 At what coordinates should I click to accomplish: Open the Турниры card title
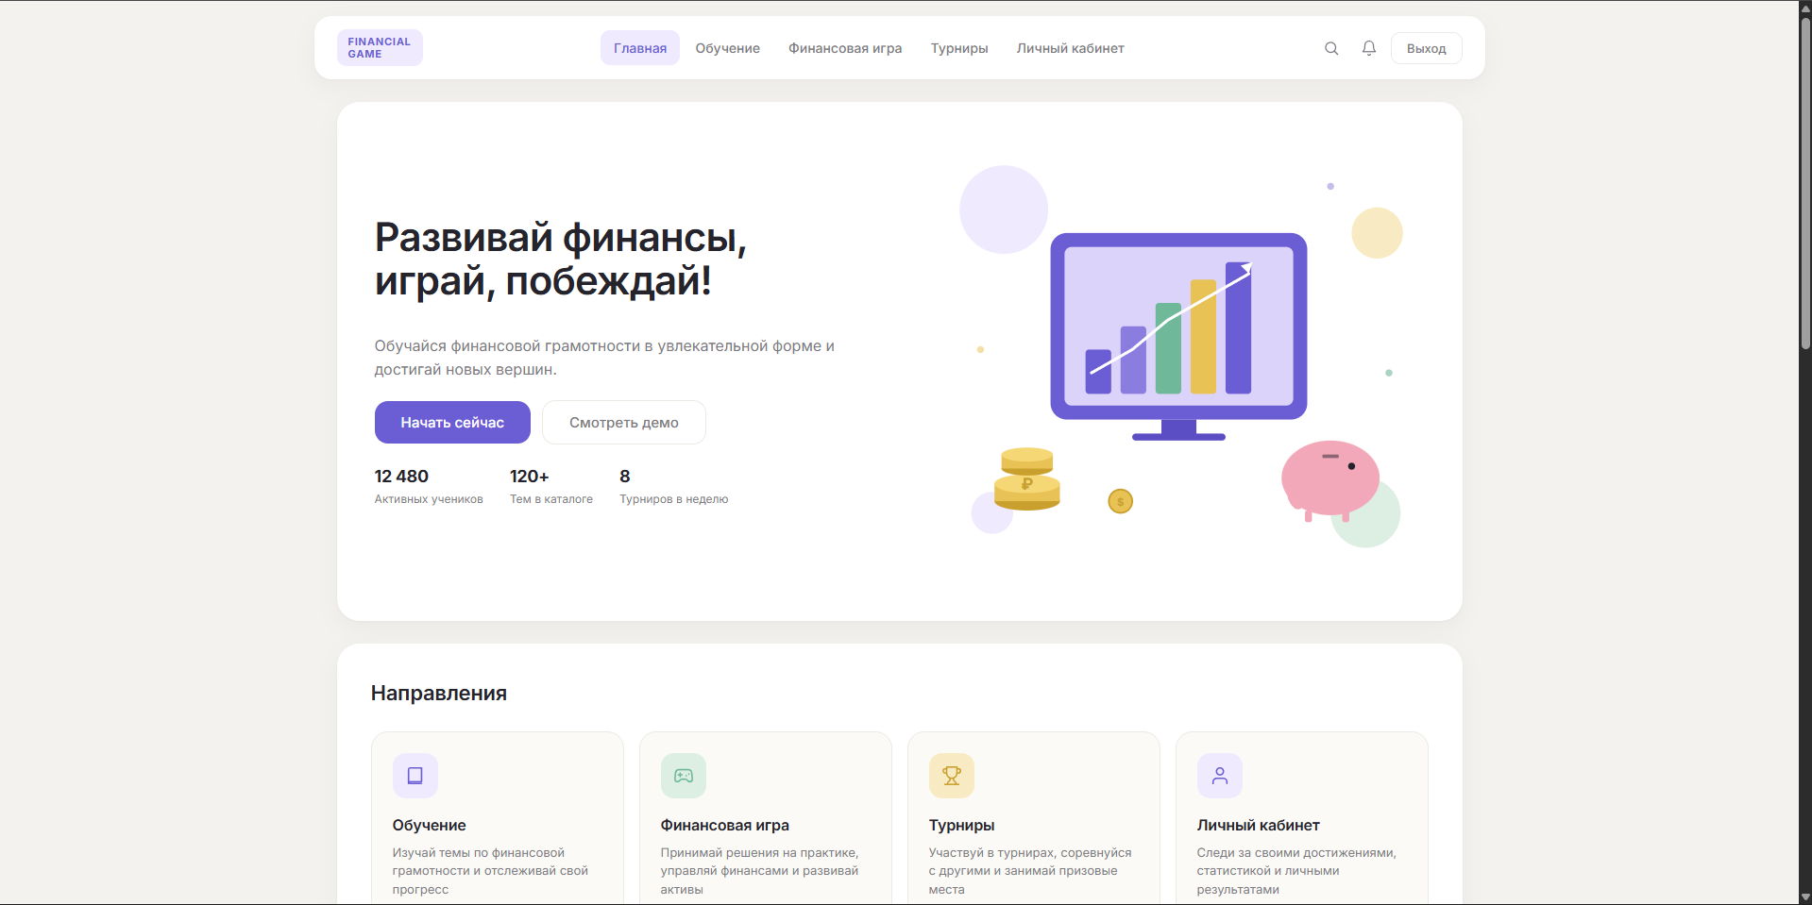coord(962,825)
